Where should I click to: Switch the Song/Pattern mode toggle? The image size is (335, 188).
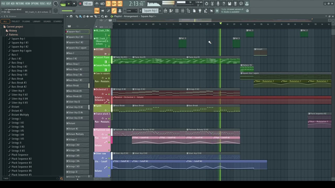click(x=63, y=4)
